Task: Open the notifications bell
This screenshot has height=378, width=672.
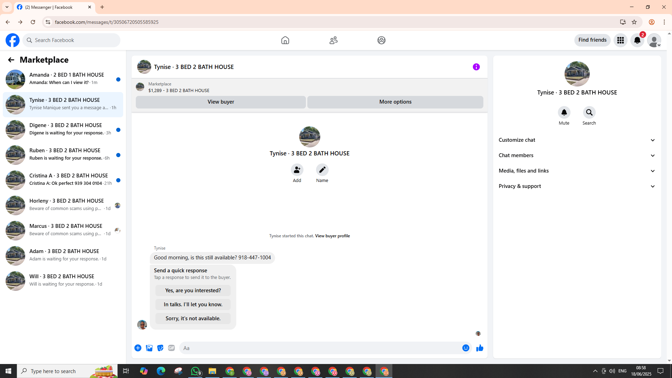Action: pyautogui.click(x=637, y=40)
